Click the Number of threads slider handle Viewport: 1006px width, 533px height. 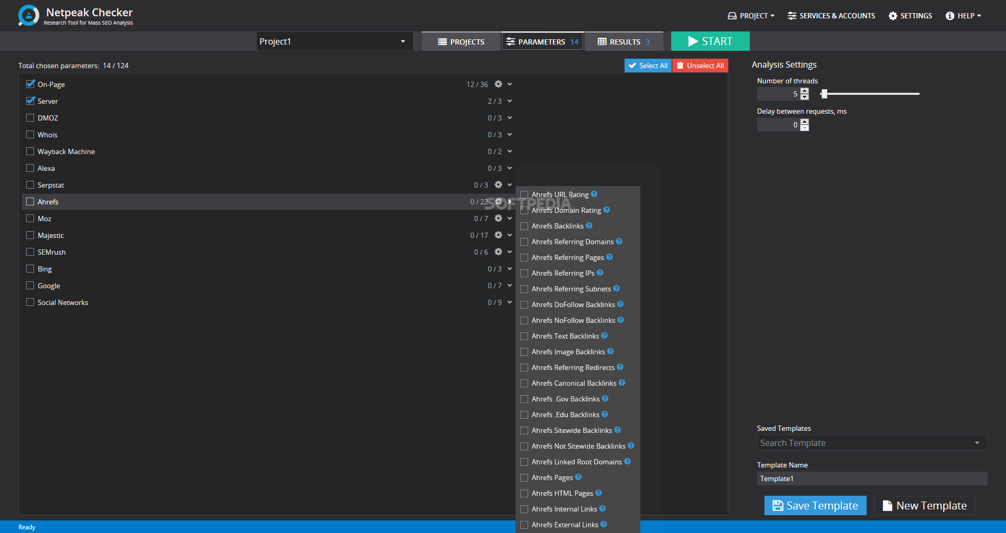(x=824, y=94)
